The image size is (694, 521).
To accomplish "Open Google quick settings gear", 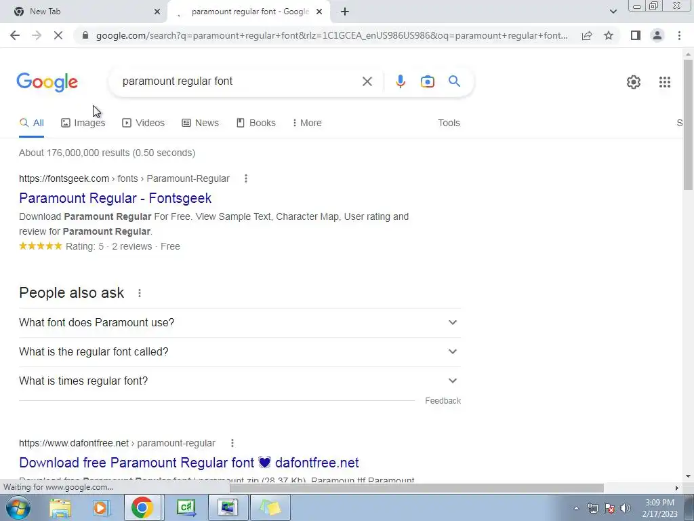I will tap(634, 82).
